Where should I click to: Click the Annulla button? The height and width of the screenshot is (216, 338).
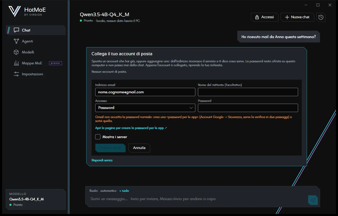(139, 148)
